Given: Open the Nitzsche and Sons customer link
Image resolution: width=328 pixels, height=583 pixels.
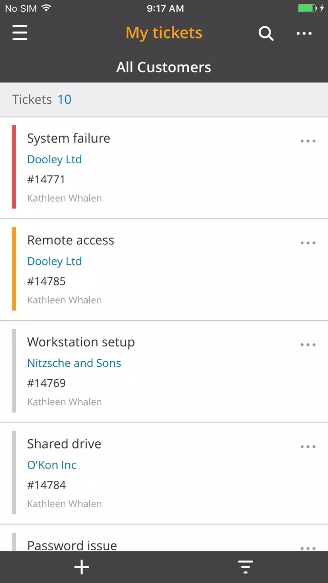Looking at the screenshot, I should [74, 363].
